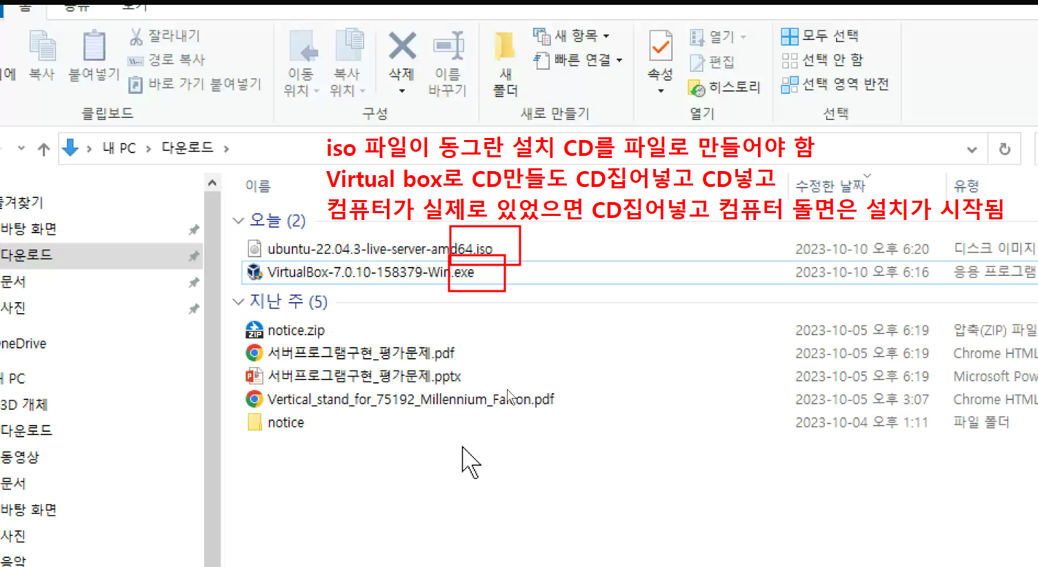
Task: Sort by 이름 (Name) column header
Action: pos(258,186)
